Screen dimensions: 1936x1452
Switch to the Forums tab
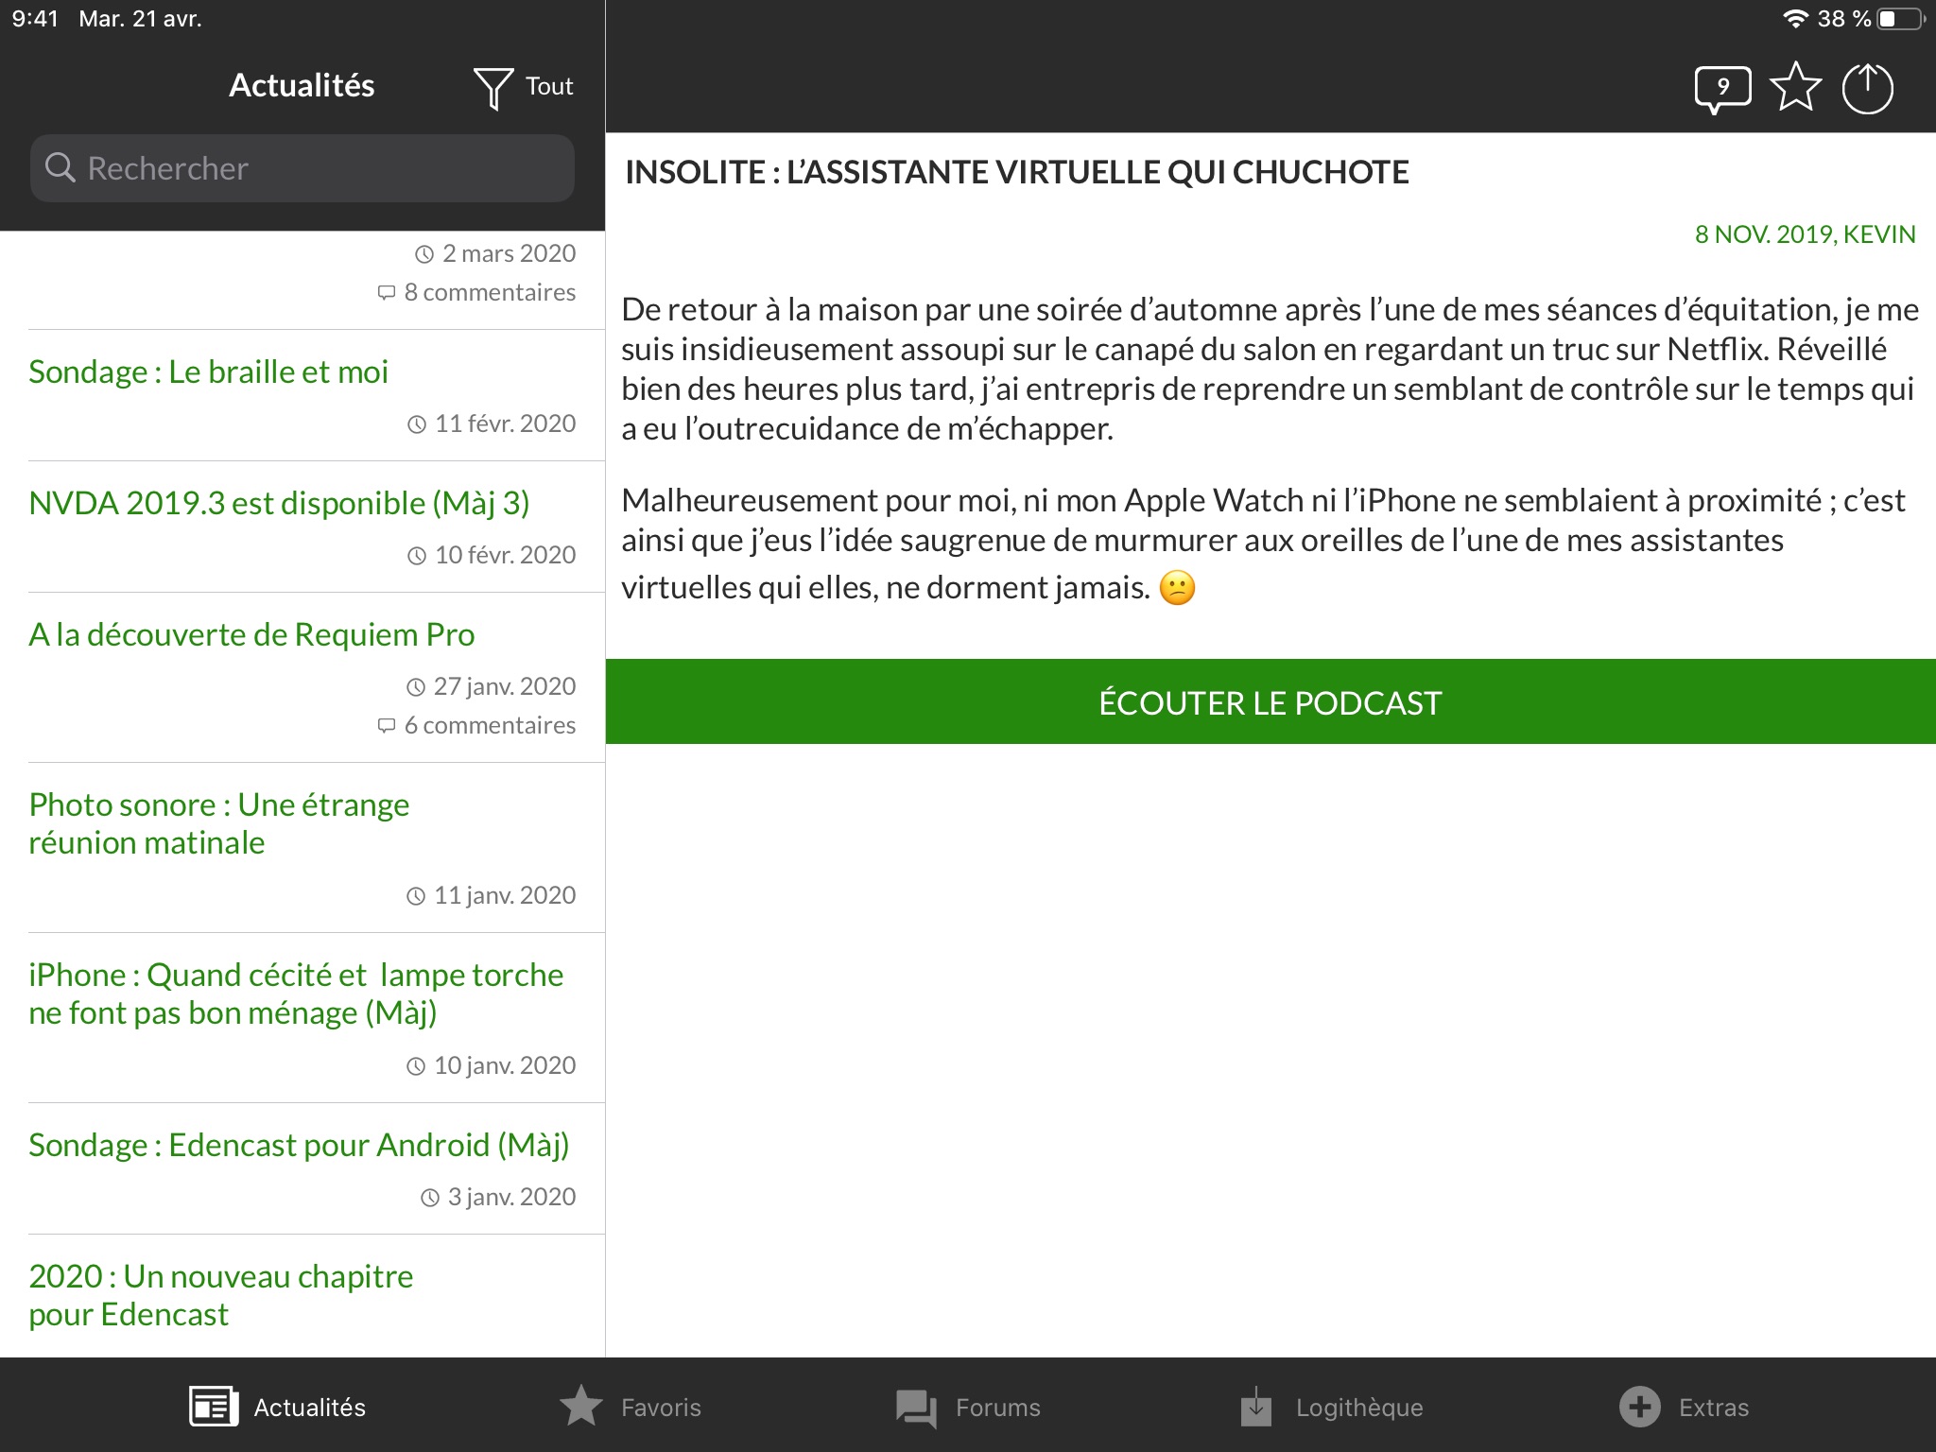tap(968, 1407)
